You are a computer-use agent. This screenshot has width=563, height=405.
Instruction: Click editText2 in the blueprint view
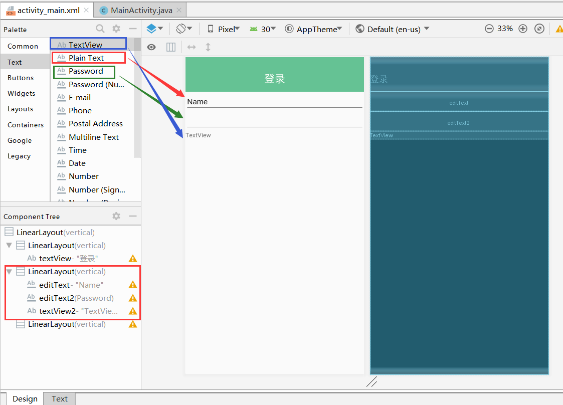[x=459, y=122]
